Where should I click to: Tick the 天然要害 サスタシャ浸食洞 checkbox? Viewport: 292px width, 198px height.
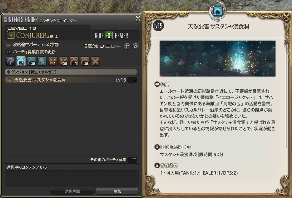tap(10, 80)
